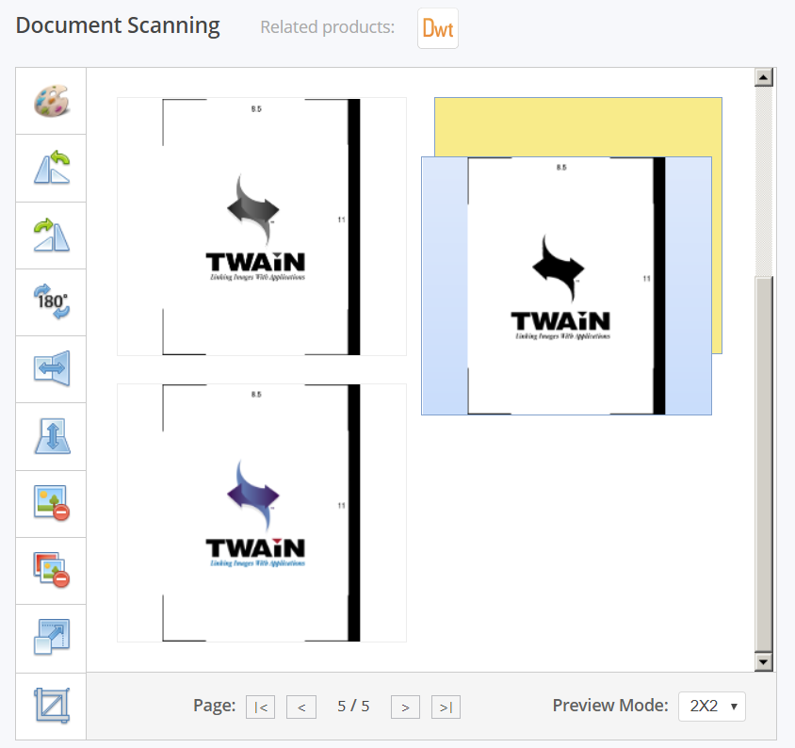Go to the next page
The height and width of the screenshot is (748, 795).
pos(405,707)
